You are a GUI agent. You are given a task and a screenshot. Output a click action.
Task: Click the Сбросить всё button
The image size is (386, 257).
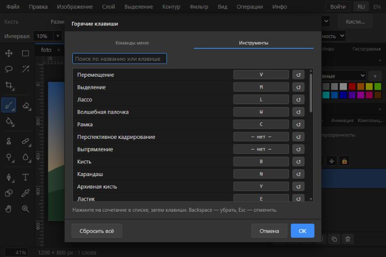pos(97,231)
